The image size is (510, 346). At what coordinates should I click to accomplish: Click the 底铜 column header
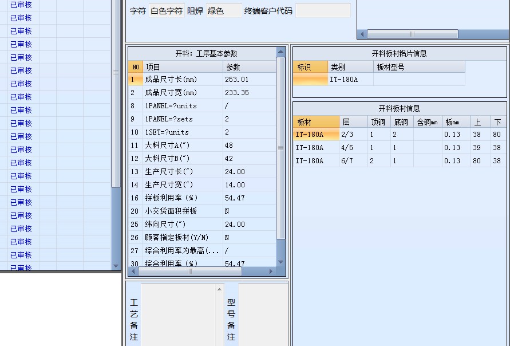click(402, 122)
